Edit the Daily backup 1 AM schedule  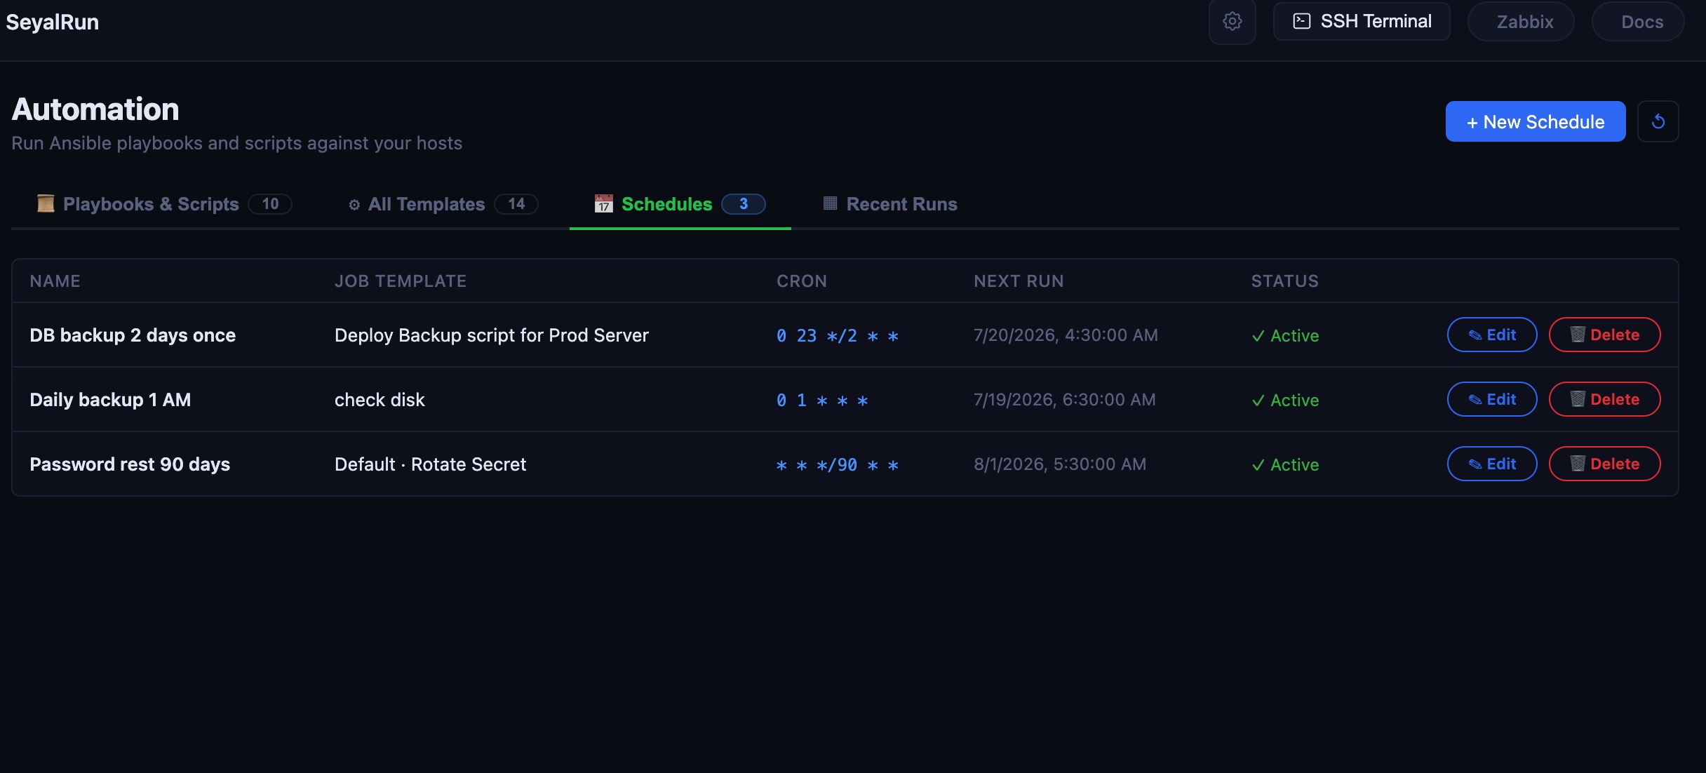pyautogui.click(x=1492, y=399)
